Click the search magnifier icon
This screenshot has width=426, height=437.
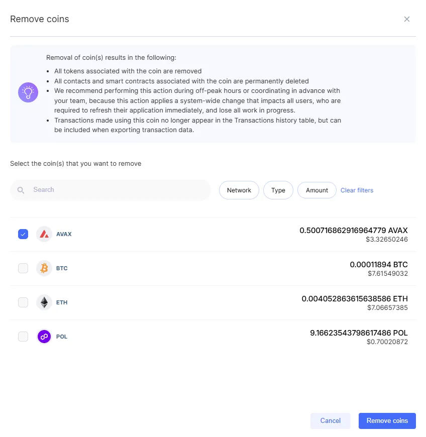tap(21, 190)
